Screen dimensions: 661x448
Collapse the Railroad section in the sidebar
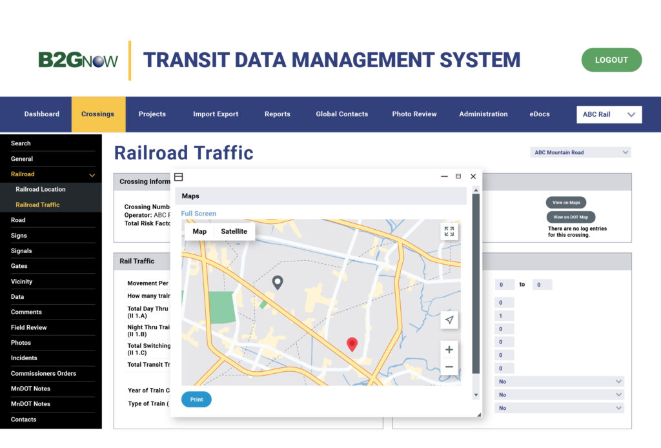click(x=92, y=174)
